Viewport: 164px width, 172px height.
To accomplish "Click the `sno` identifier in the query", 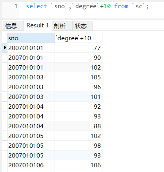I will pos(59,6).
